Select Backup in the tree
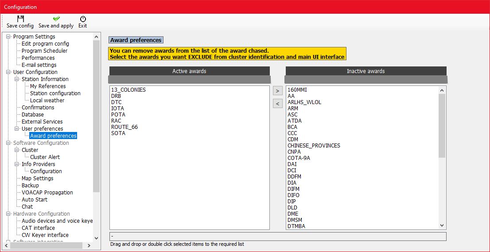Image resolution: width=490 pixels, height=252 pixels. coord(30,186)
